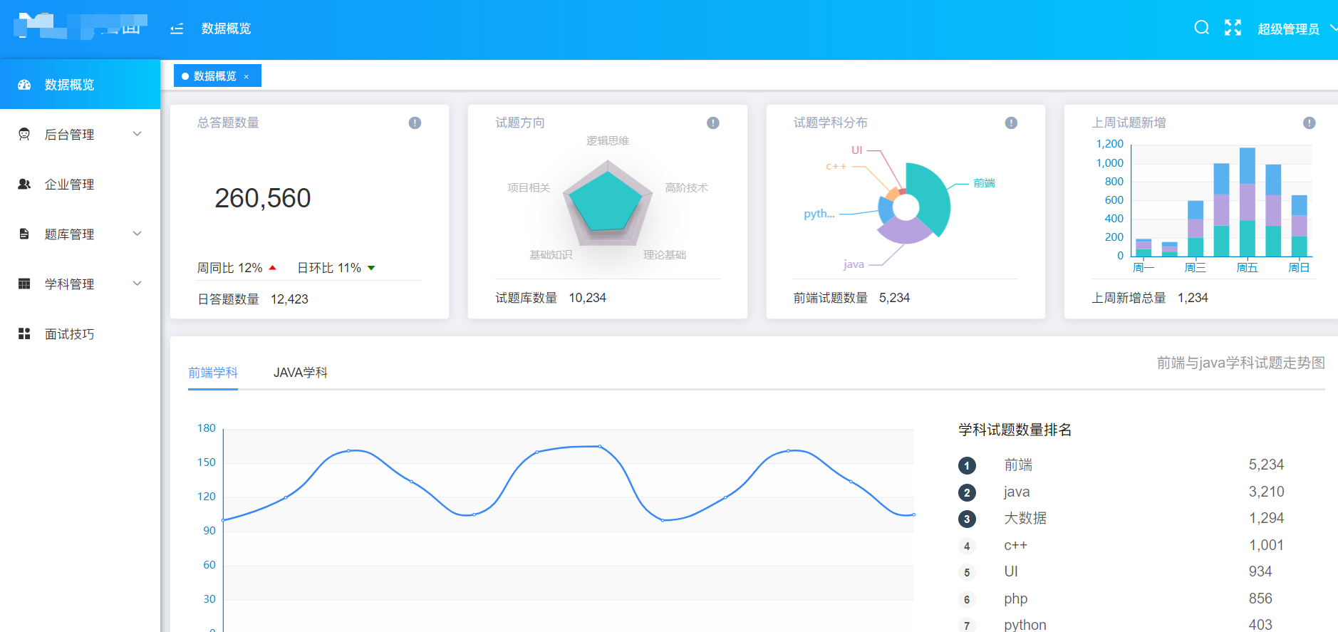Click the 前端 label on pie chart
Viewport: 1338px width, 632px height.
[984, 183]
